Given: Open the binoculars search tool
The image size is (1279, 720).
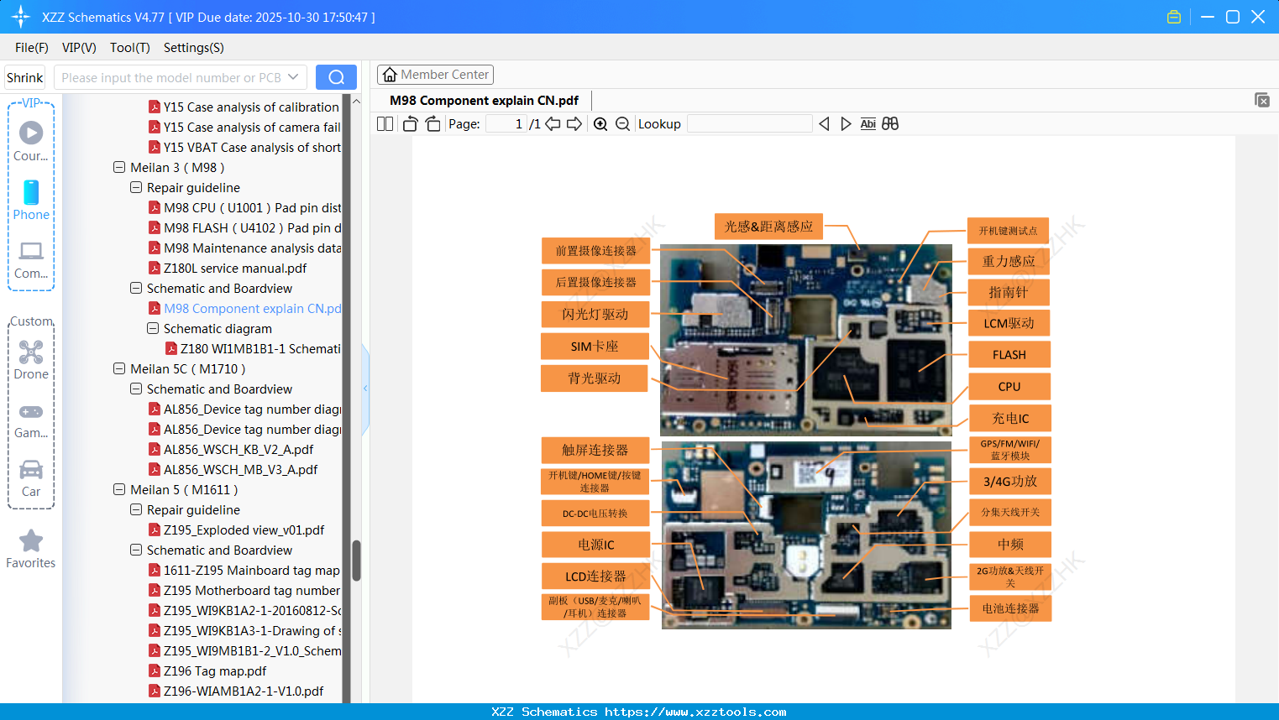Looking at the screenshot, I should (x=889, y=123).
